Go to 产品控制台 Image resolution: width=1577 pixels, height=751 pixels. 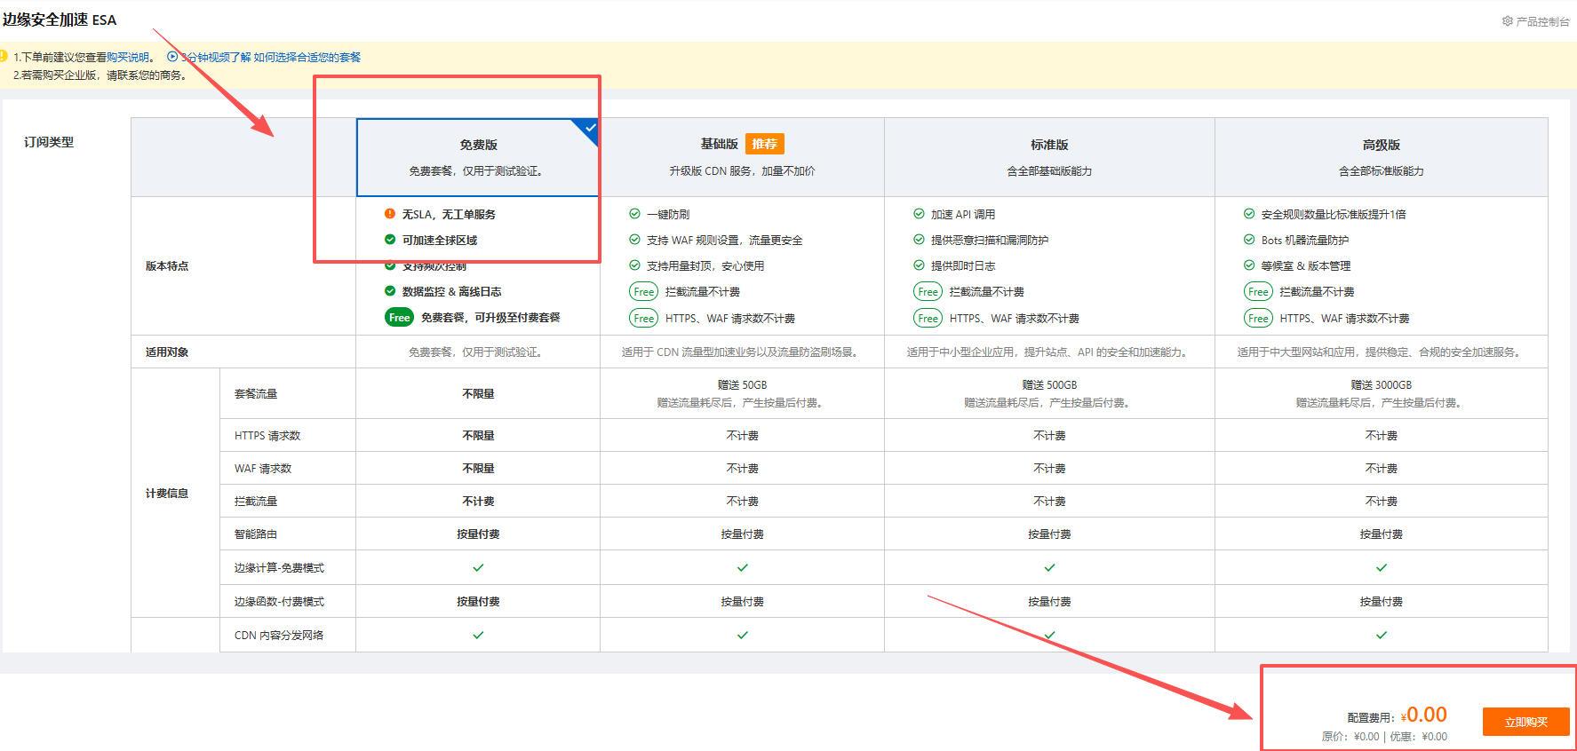point(1542,21)
